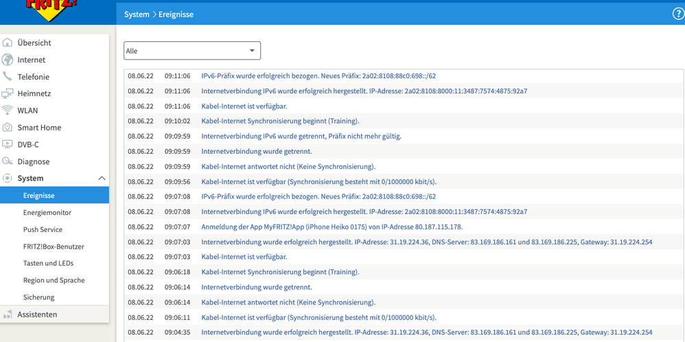Screen dimensions: 685x342
Task: Click the WLAN wifi icon
Action: point(8,111)
